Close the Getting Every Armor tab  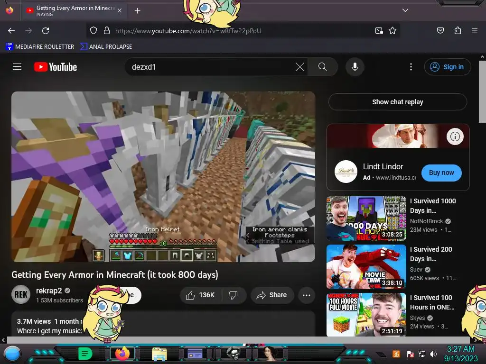120,10
